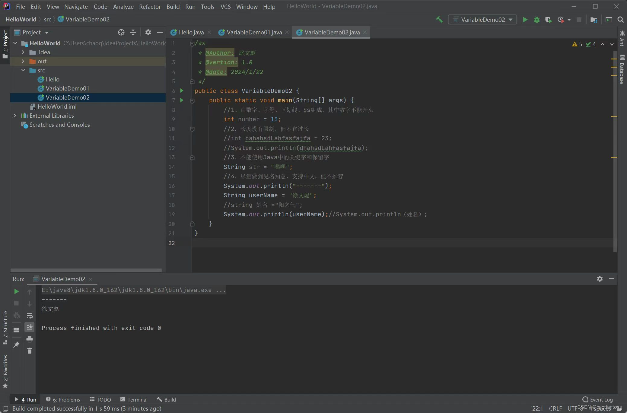
Task: Click the Build project hammer icon
Action: coord(439,20)
